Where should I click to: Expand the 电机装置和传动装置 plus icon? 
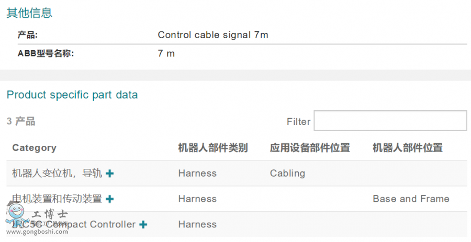[110, 199]
